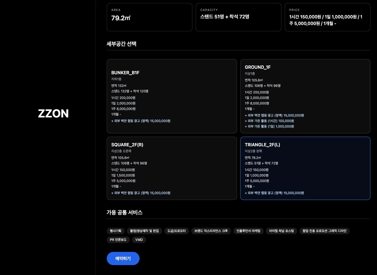The height and width of the screenshot is (275, 377).
Task: Click the wrapping ad line in SQUARE_2F(R) card
Action: pos(141,193)
